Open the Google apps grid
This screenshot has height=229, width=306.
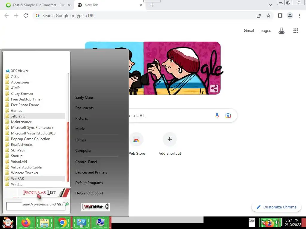296,31
